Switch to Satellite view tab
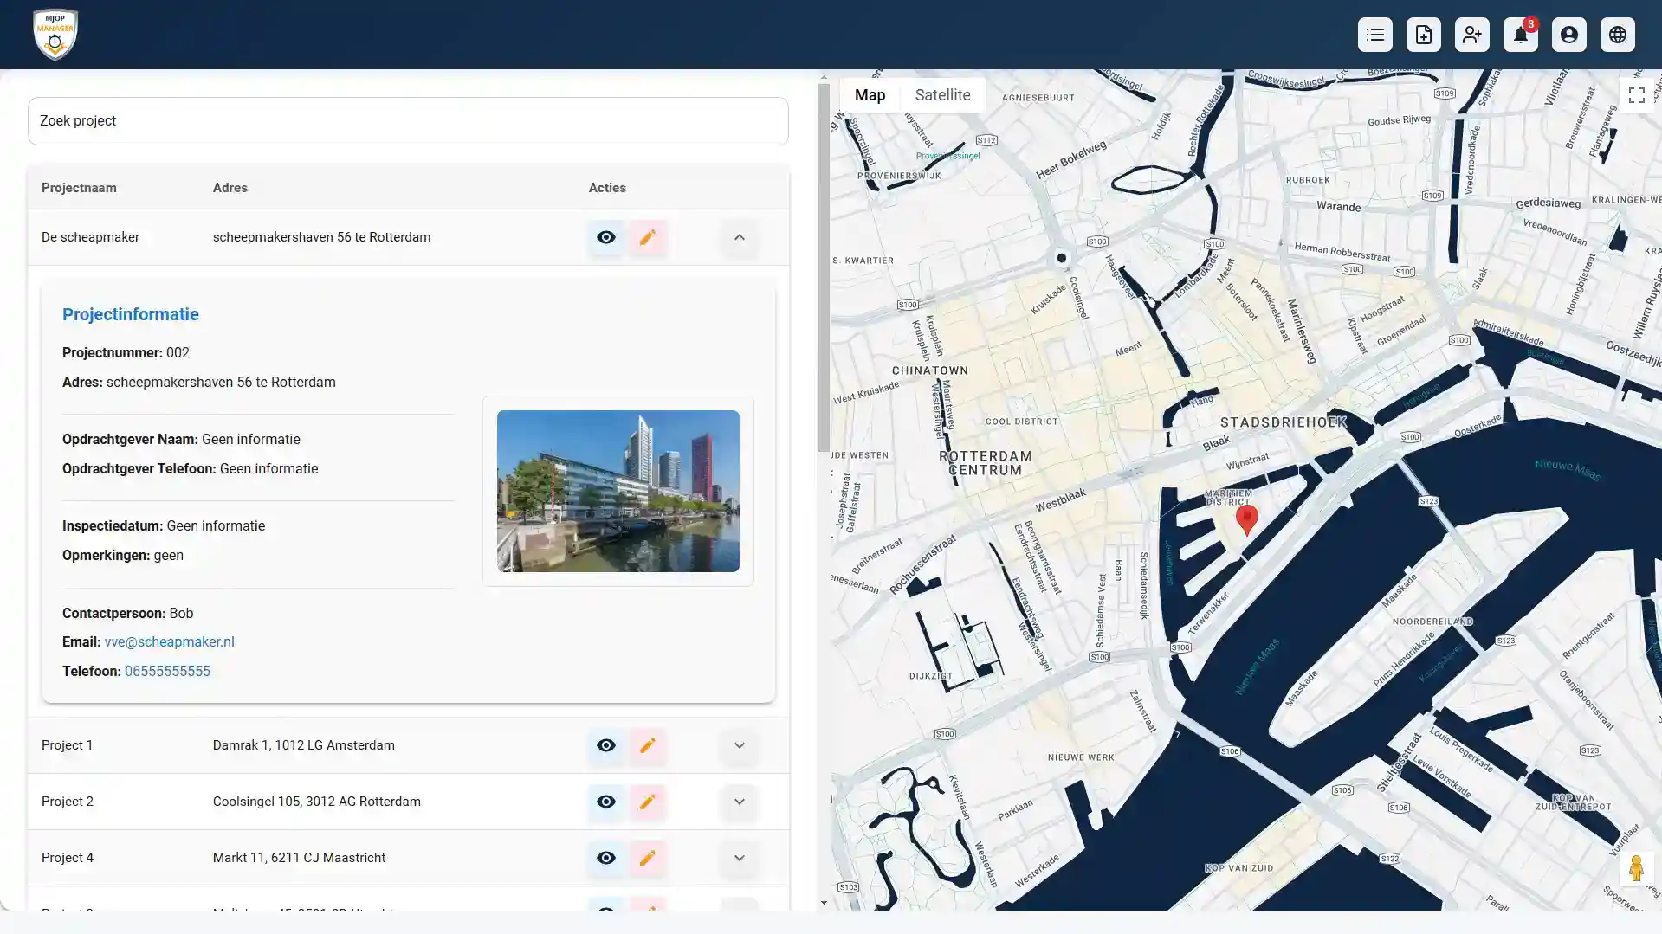The image size is (1662, 934). [x=942, y=95]
